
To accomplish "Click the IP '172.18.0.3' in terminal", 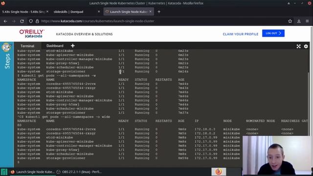I will click(x=205, y=129).
